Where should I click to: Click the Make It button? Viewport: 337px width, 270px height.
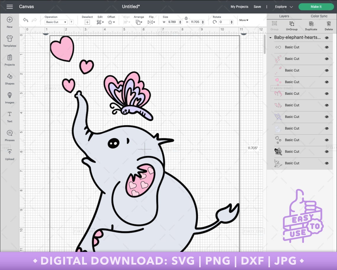[x=316, y=7]
